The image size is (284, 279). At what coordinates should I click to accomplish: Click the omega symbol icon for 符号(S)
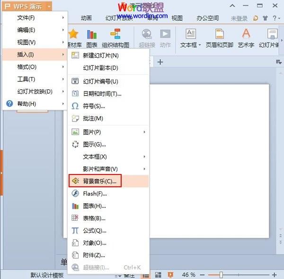point(75,106)
